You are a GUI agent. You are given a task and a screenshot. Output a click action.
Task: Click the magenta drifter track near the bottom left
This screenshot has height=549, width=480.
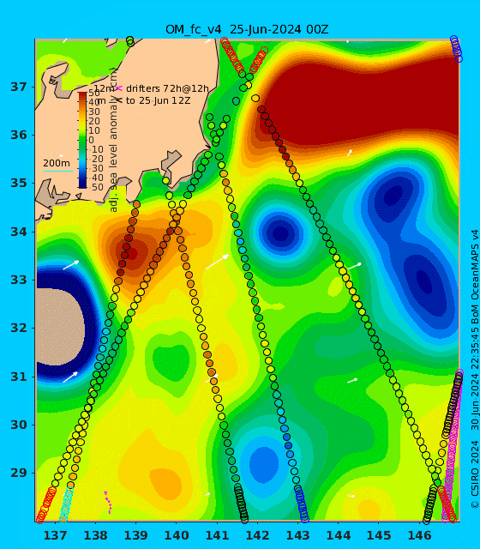click(x=108, y=503)
